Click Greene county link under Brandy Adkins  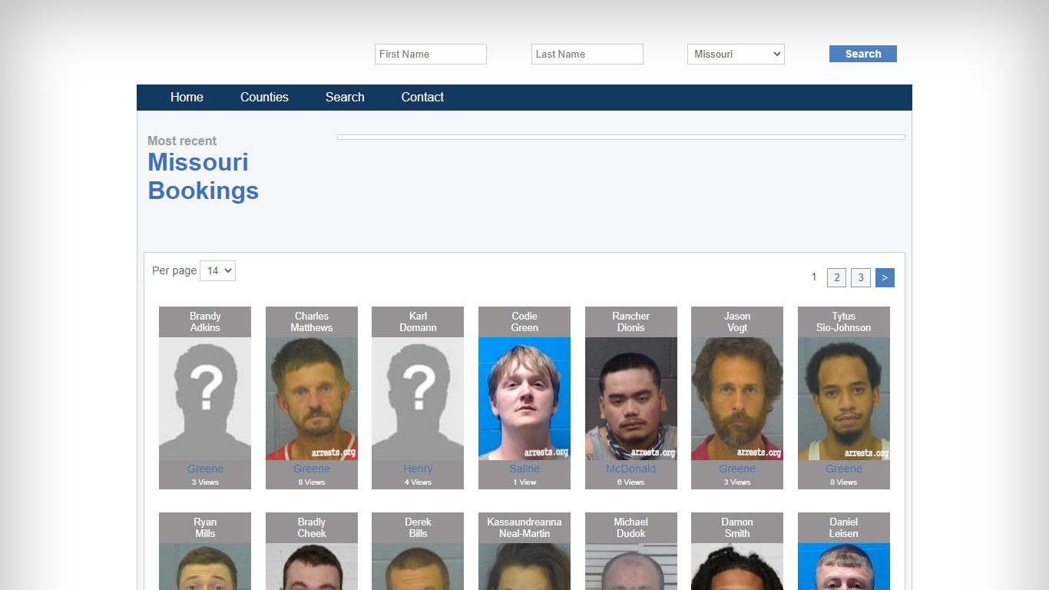[x=205, y=469]
